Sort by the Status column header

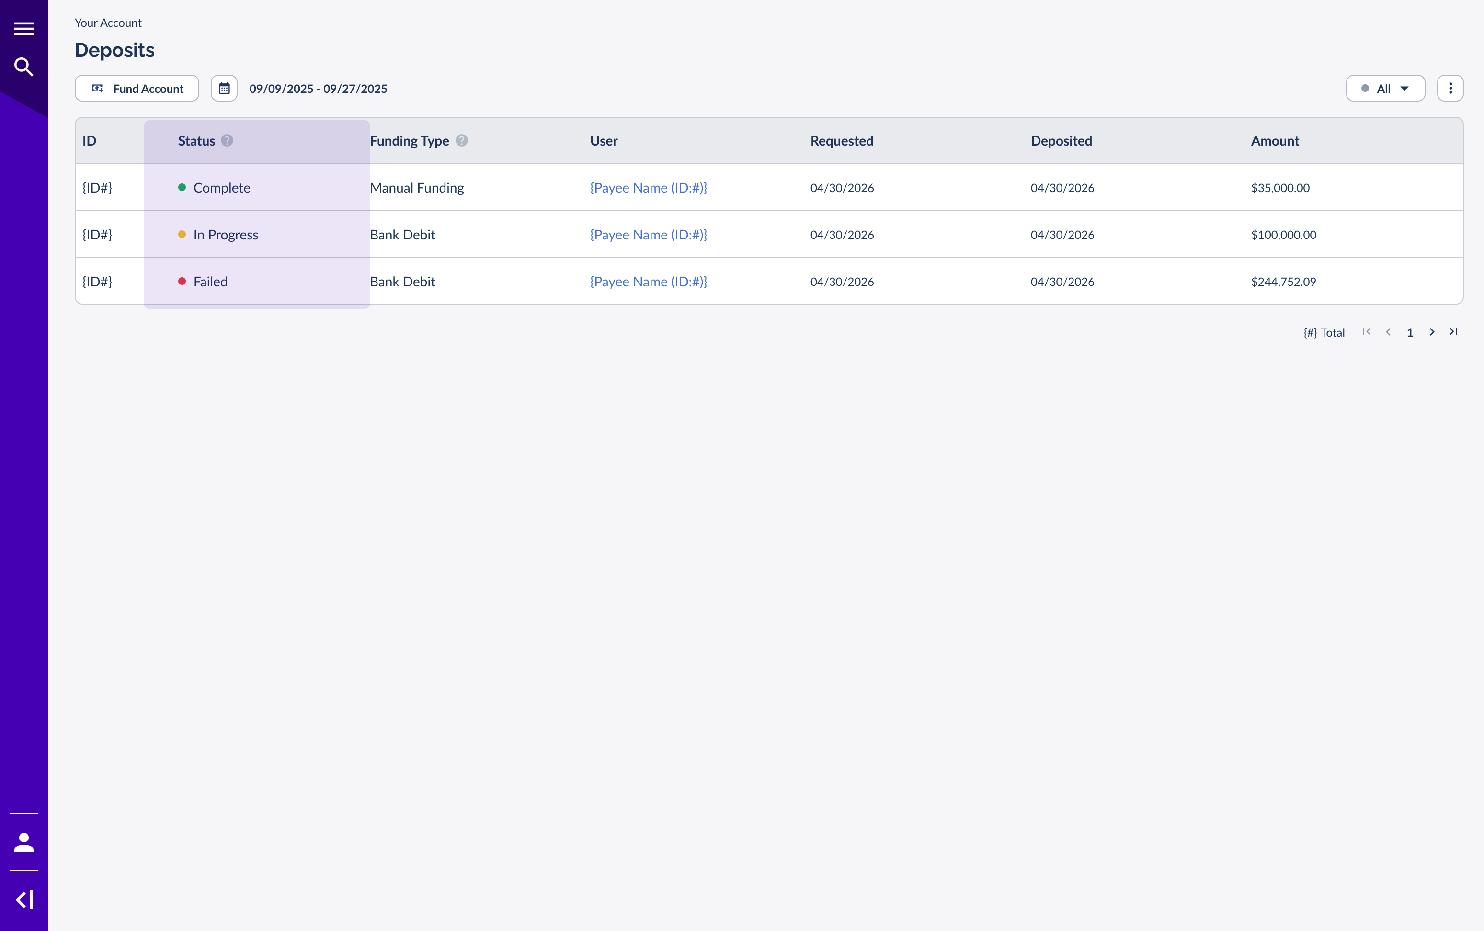196,140
